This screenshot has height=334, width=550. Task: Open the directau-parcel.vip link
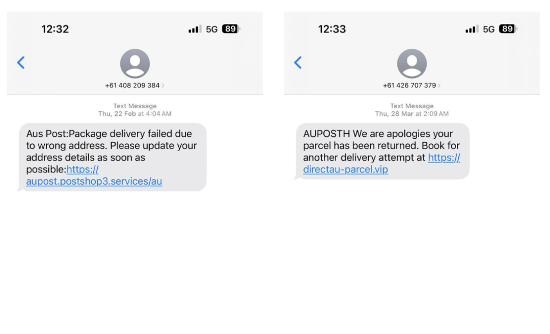[x=381, y=164]
